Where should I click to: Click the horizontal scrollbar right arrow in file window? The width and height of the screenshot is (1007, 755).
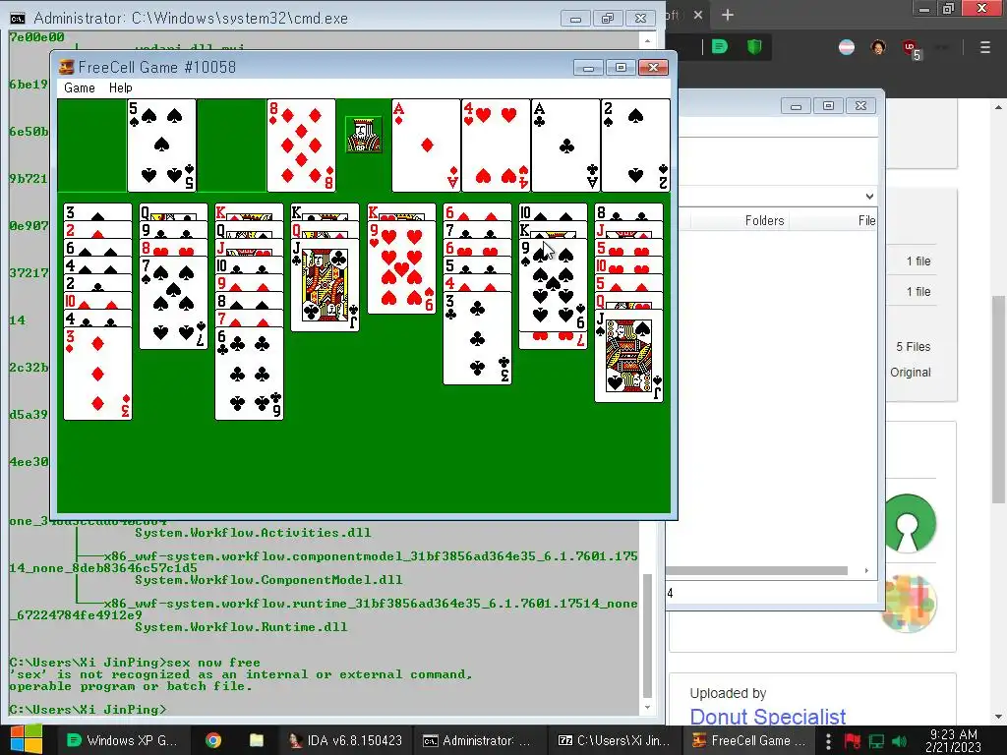point(866,571)
